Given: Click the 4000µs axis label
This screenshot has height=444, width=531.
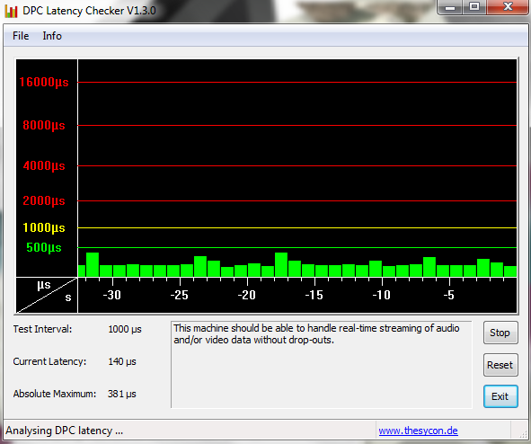Looking at the screenshot, I should coord(44,166).
